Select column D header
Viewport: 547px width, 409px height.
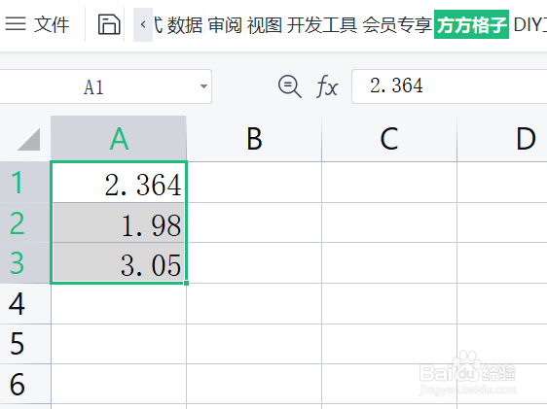click(502, 139)
